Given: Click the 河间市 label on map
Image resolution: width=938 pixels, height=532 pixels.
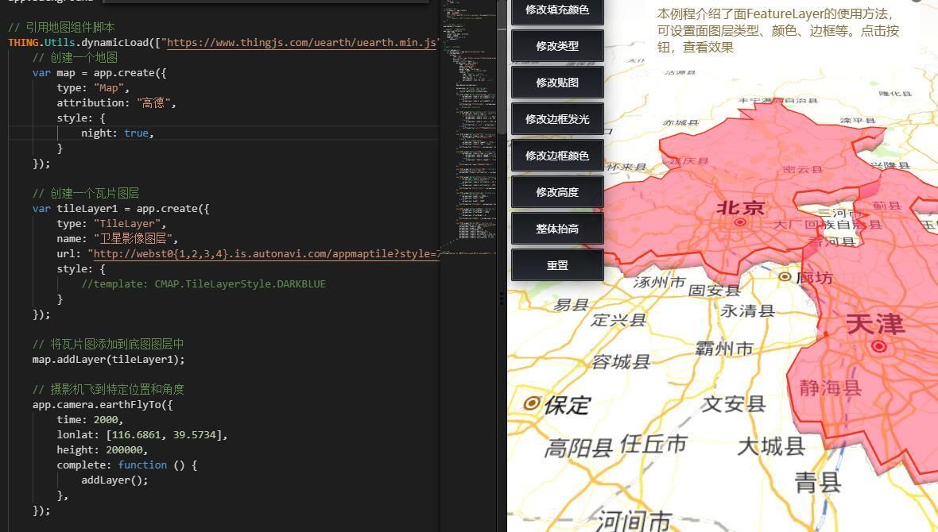Looking at the screenshot, I should click(634, 520).
